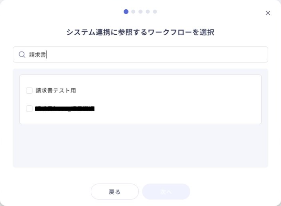Click empty space right of 請求書 in search box
Screen dimensions: 281x206
coord(155,55)
